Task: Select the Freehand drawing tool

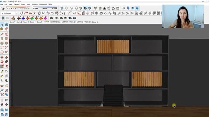Action: pyautogui.click(x=6, y=34)
